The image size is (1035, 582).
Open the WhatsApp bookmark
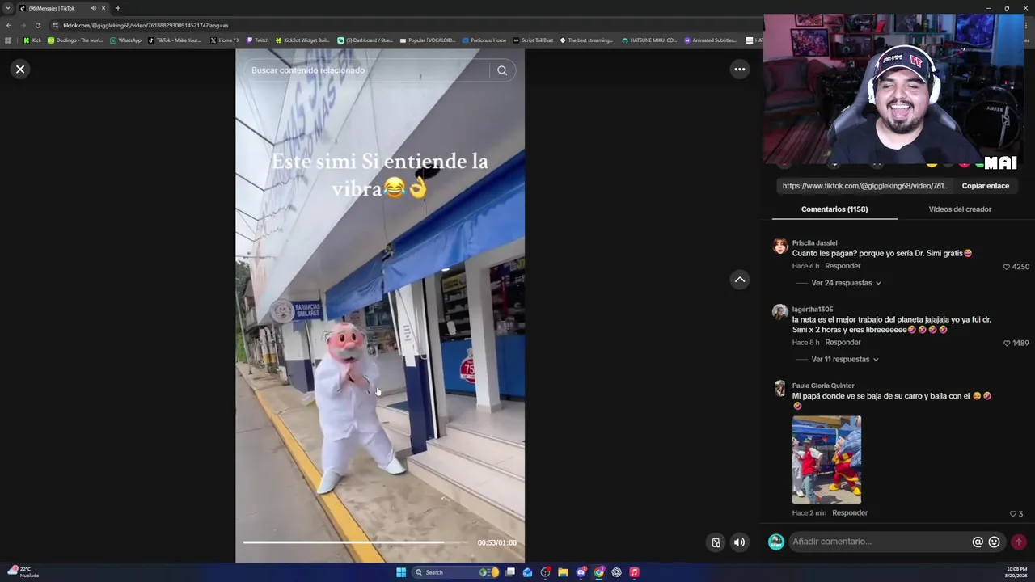(x=125, y=40)
